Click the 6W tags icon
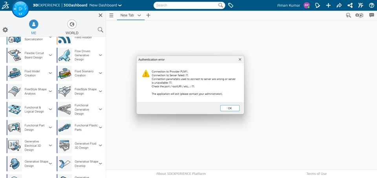The image size is (377, 178). (231, 5)
